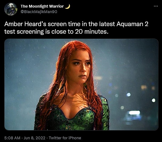
Task: Click the words "Amber Heard's" in the tweet
Action: pyautogui.click(x=25, y=24)
